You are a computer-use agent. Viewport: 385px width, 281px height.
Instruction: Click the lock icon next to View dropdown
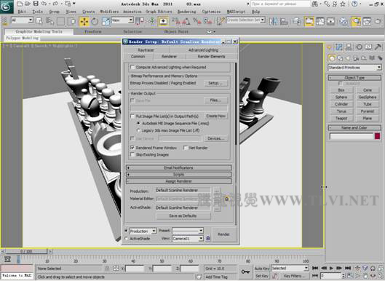click(207, 238)
